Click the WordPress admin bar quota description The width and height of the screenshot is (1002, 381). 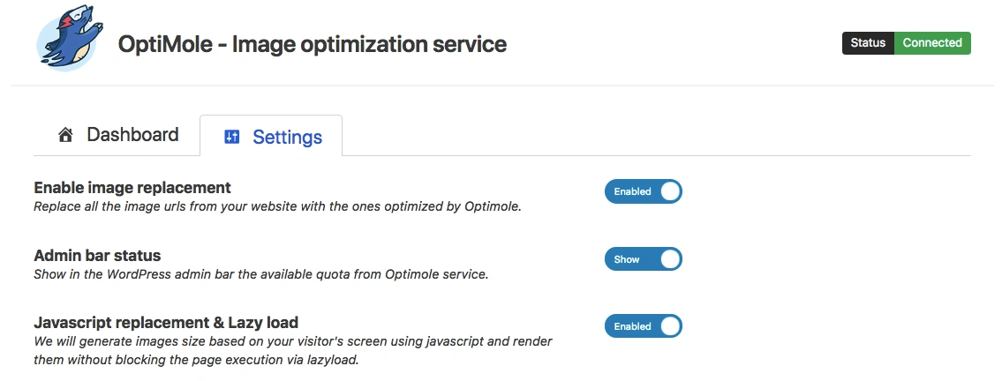260,274
